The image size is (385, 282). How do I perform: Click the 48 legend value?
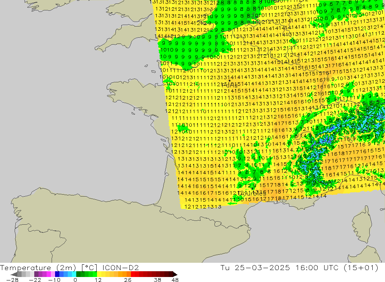coord(175,280)
